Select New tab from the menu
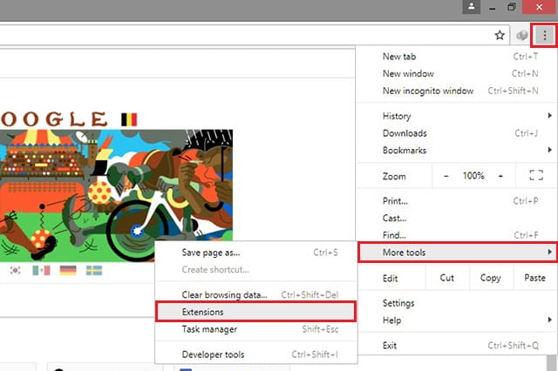The height and width of the screenshot is (371, 558). tap(457, 57)
